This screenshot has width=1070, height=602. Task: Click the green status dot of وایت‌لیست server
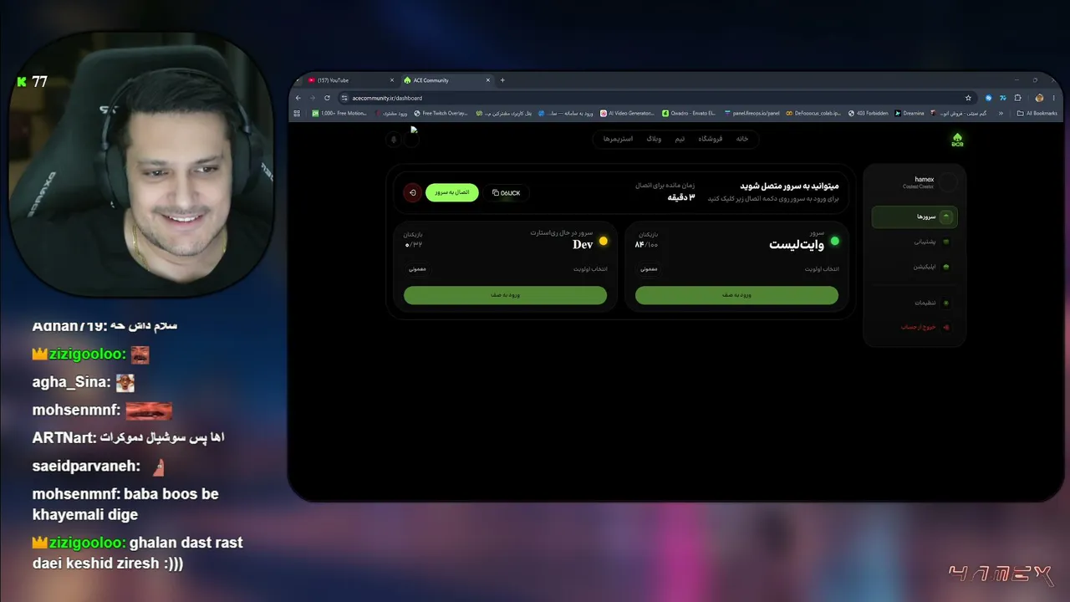(834, 242)
